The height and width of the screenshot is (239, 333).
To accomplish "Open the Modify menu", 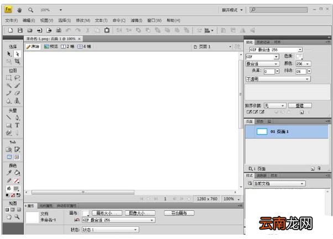I will point(83,20).
